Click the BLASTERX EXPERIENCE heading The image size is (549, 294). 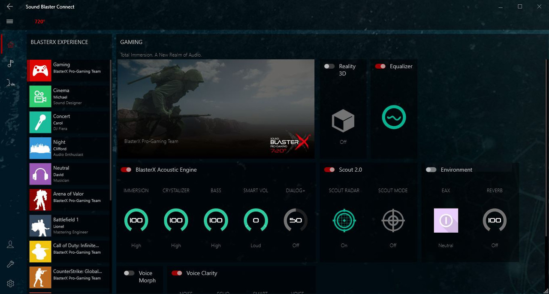click(59, 42)
